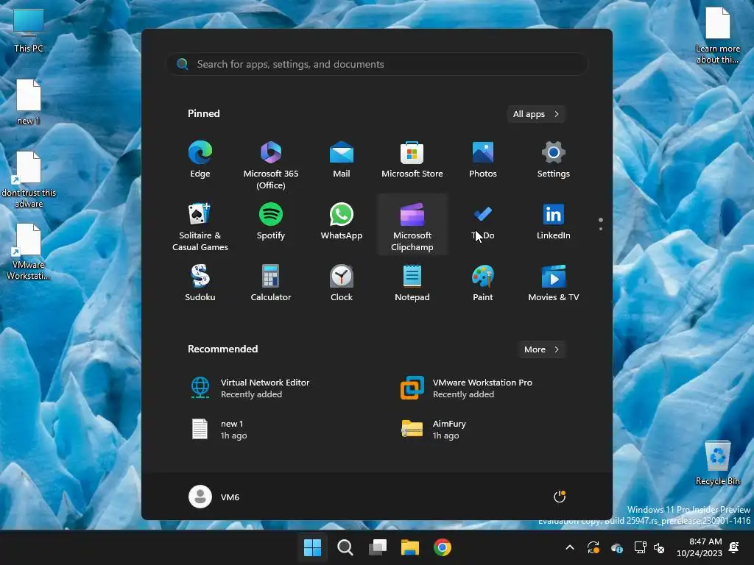The width and height of the screenshot is (754, 565).
Task: Open Paint from pinned apps
Action: 483,283
